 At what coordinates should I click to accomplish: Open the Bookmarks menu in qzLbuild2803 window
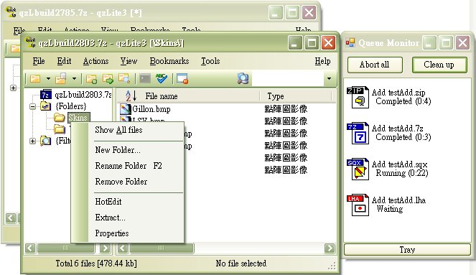point(169,61)
